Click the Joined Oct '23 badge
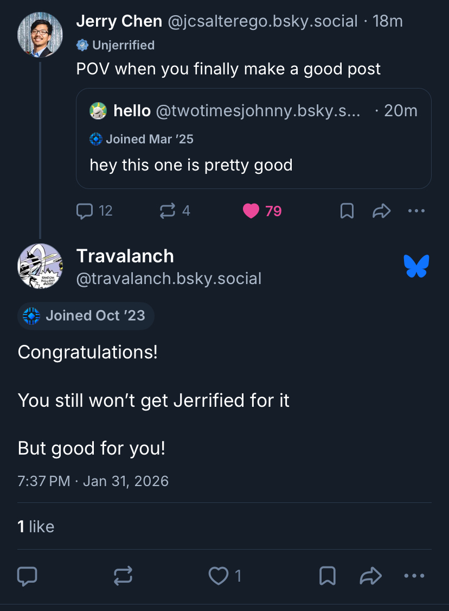This screenshot has width=449, height=611. point(86,316)
